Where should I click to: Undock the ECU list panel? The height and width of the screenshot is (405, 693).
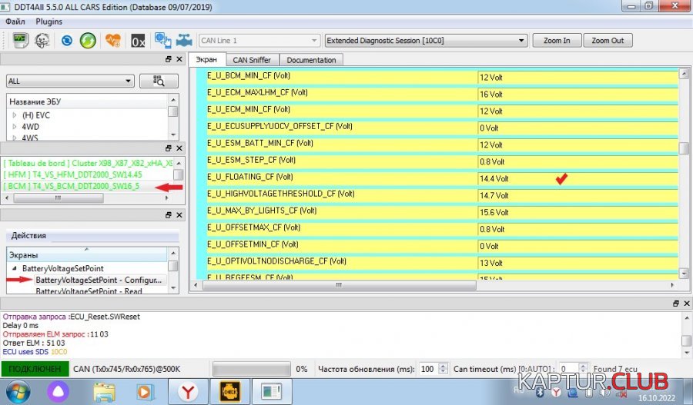(169, 59)
